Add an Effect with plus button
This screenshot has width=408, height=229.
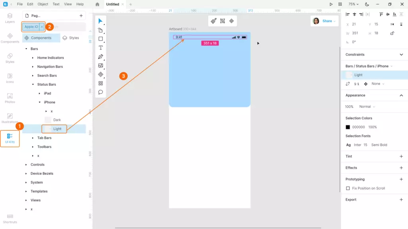(401, 168)
